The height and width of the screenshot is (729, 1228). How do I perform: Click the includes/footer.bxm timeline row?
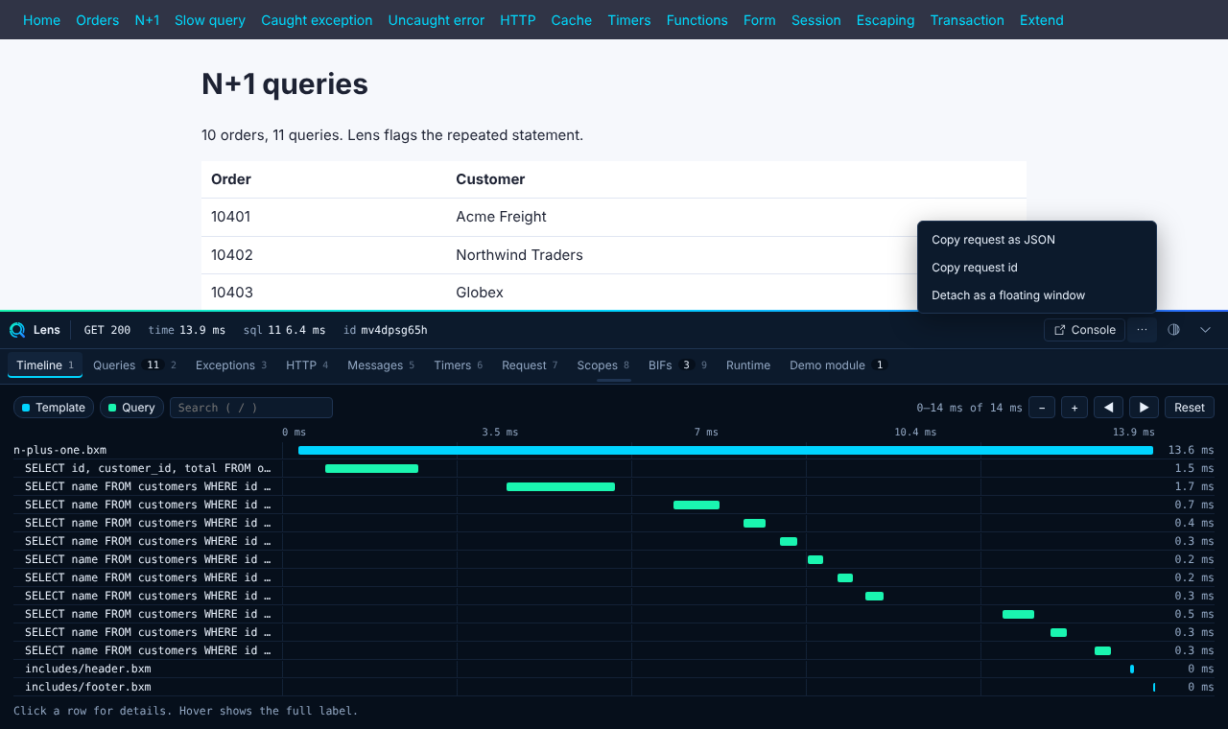614,687
